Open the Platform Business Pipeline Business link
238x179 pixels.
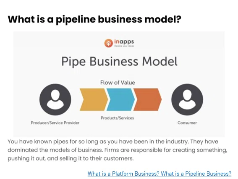(160, 174)
